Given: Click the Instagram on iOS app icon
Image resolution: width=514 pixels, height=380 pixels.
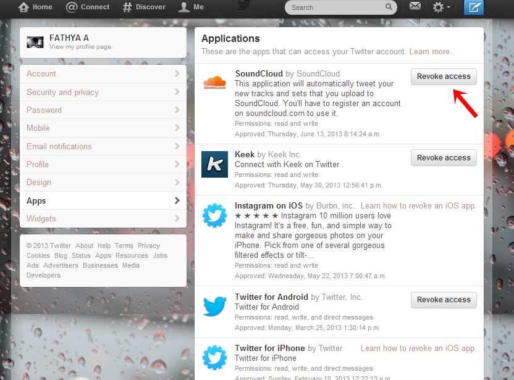Looking at the screenshot, I should pyautogui.click(x=215, y=215).
